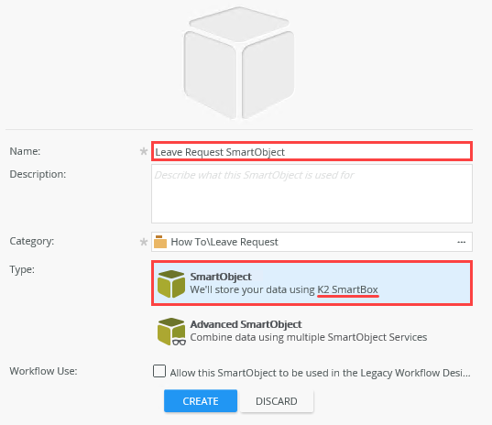Focus the Name input field
492x425 pixels.
312,151
